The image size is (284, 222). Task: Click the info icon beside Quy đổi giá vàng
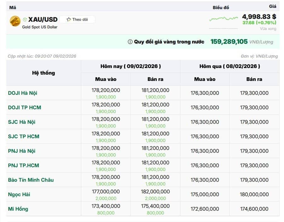[x=130, y=42]
